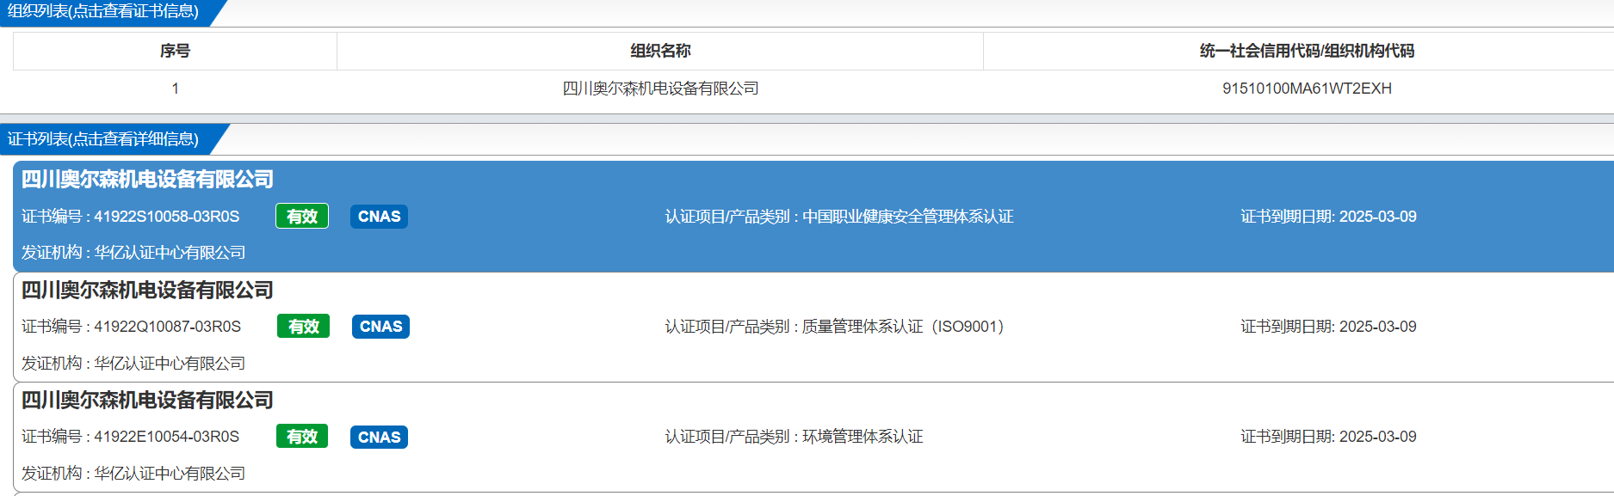Click credit code 91510100MA61WT2EXH
This screenshot has width=1614, height=496.
(x=1307, y=89)
